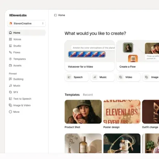
Task: Click the Text to Speech icon
Action: [11, 99]
